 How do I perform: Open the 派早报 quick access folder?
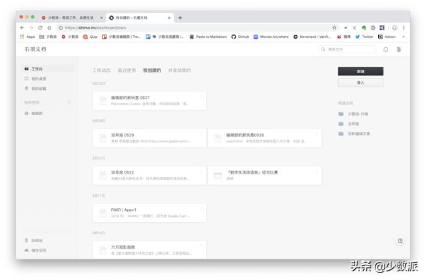pyautogui.click(x=349, y=124)
